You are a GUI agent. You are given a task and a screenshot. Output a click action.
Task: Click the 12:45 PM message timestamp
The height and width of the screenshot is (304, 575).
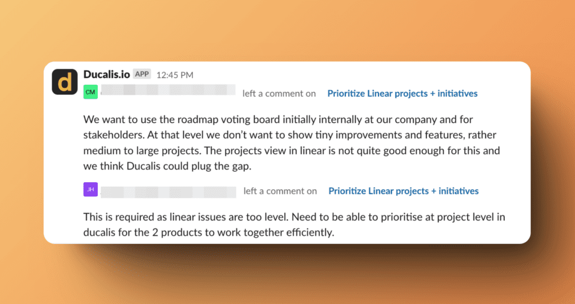click(x=175, y=75)
